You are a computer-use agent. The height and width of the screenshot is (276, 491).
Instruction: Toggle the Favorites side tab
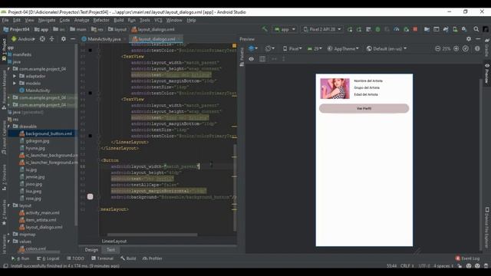pyautogui.click(x=4, y=213)
